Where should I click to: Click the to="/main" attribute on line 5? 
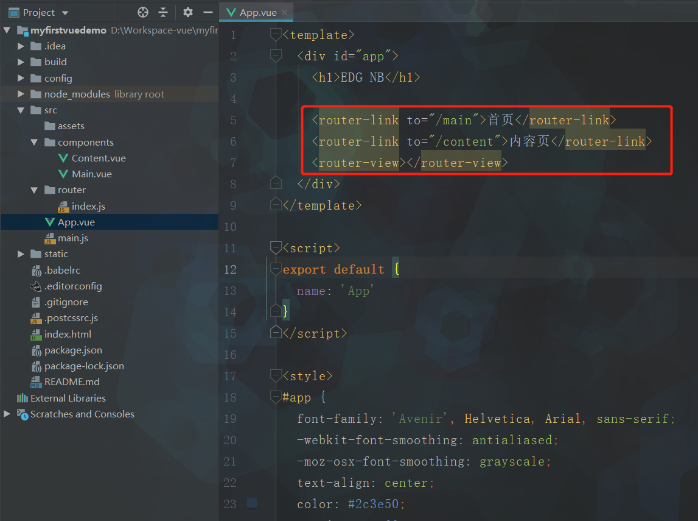443,120
